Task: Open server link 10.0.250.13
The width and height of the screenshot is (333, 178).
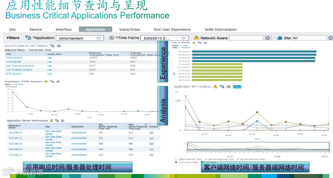Action: coord(15,132)
